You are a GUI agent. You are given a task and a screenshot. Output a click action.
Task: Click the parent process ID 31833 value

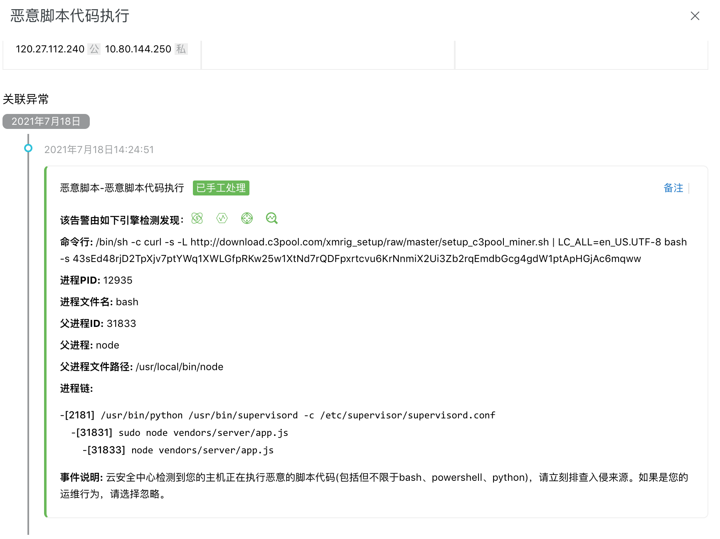[121, 324]
